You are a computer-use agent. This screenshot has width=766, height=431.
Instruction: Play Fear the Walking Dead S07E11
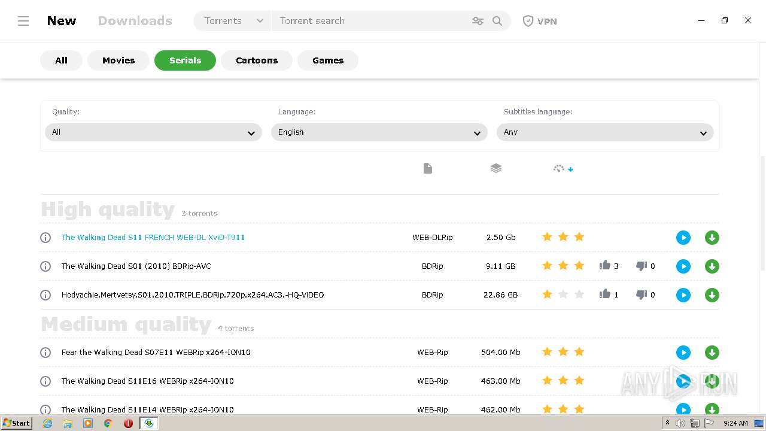tap(683, 353)
